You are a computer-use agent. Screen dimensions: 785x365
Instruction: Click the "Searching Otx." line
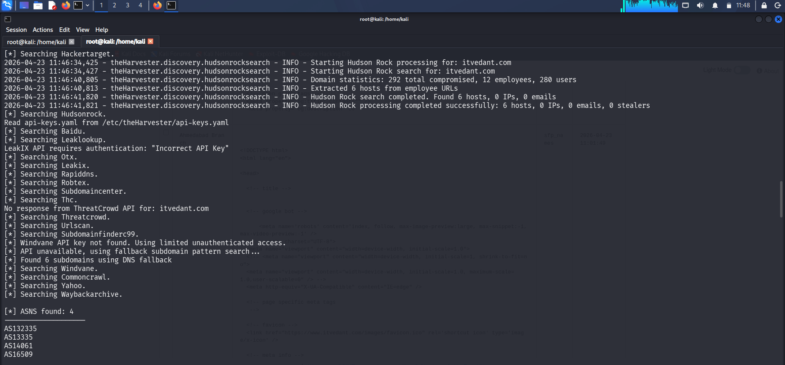pos(41,157)
